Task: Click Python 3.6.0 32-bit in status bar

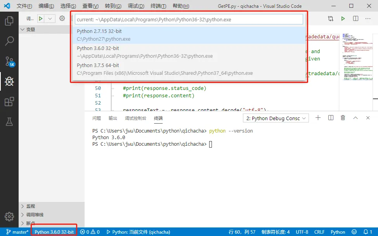Action: click(x=54, y=232)
